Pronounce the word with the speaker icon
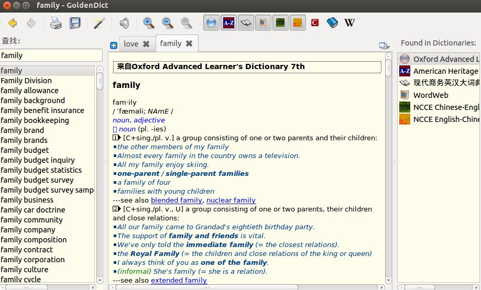This screenshot has height=290, width=481. pos(124,23)
